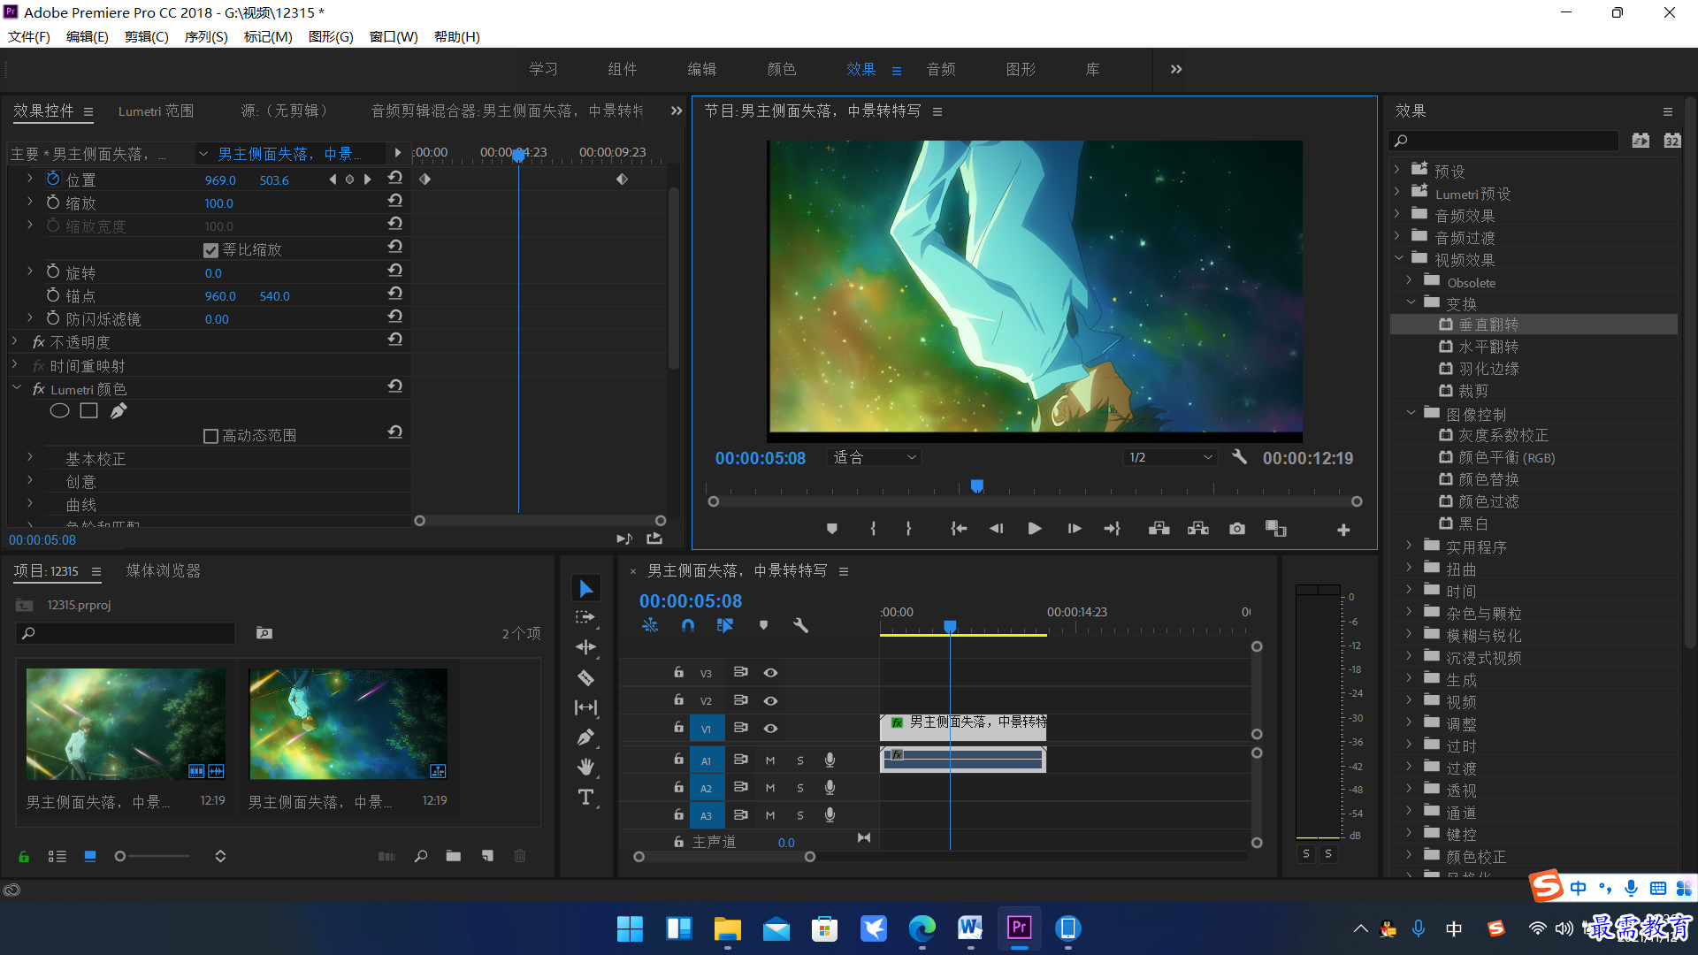Open the 媒体浏览器 tab

point(164,570)
